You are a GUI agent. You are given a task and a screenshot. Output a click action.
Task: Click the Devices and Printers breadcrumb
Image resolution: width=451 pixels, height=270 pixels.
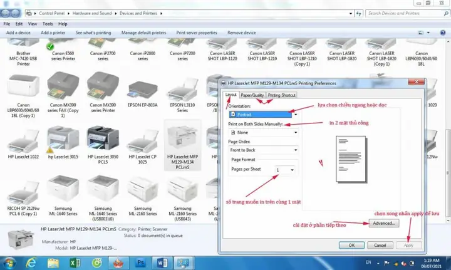coord(138,14)
